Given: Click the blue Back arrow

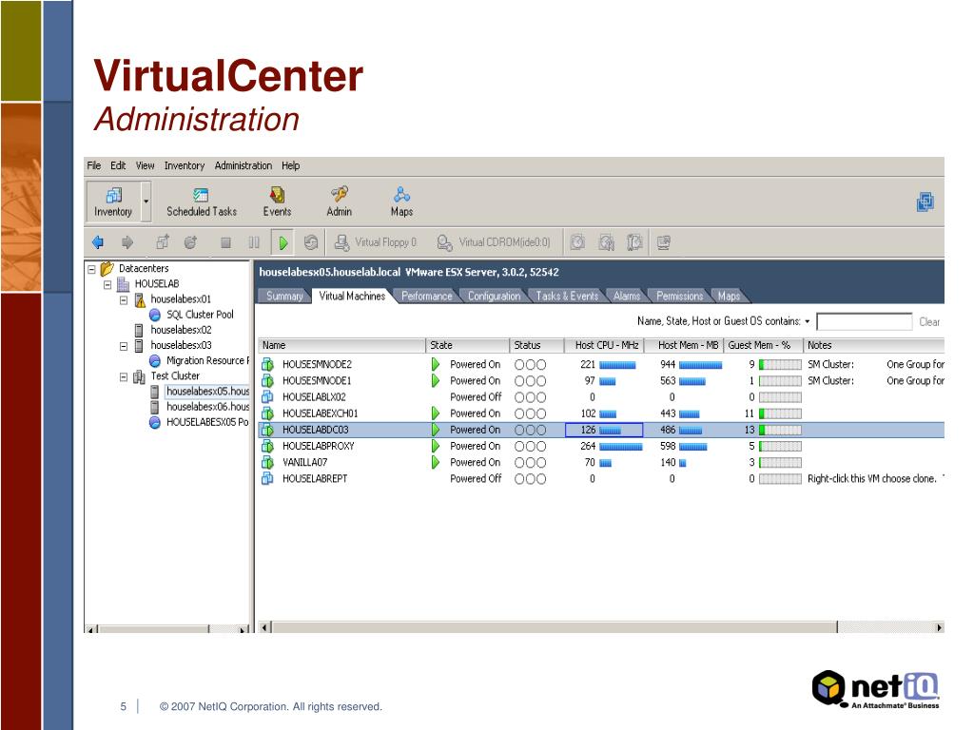Looking at the screenshot, I should [98, 242].
